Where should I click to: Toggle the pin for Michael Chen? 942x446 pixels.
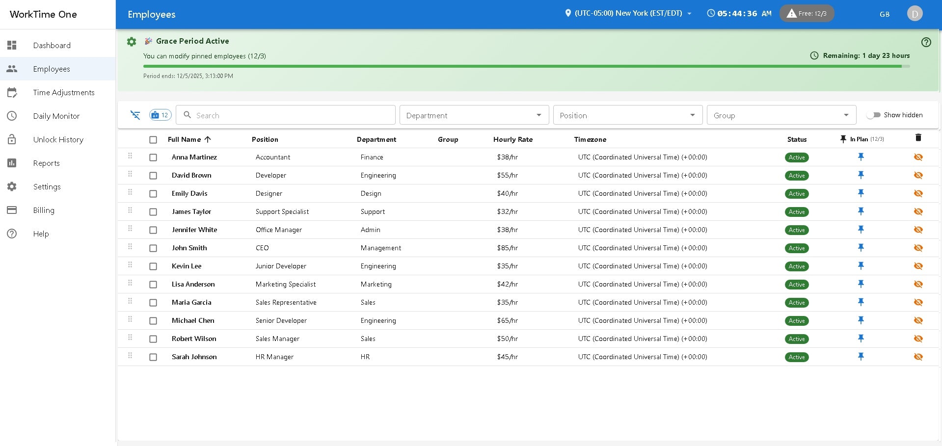point(861,320)
